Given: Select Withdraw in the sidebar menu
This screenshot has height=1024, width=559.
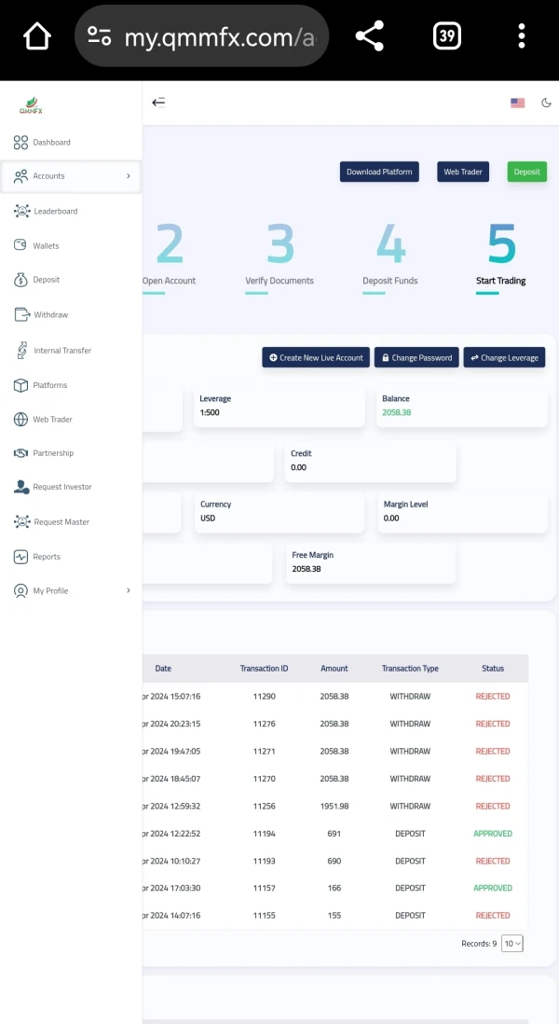Looking at the screenshot, I should pyautogui.click(x=50, y=314).
